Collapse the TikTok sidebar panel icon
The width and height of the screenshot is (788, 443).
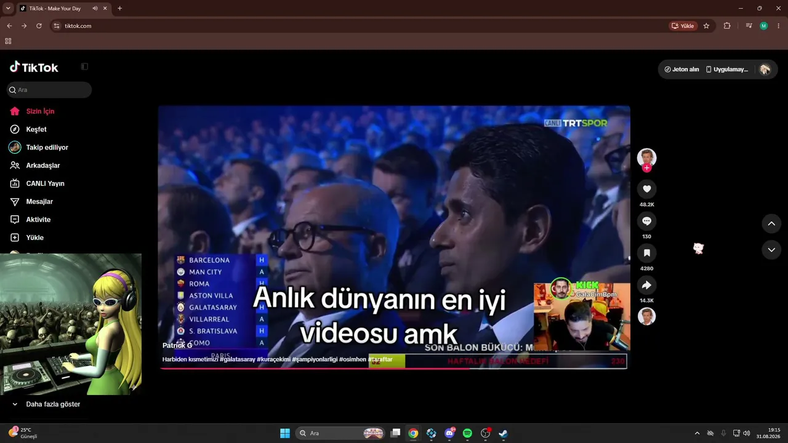[x=84, y=66]
